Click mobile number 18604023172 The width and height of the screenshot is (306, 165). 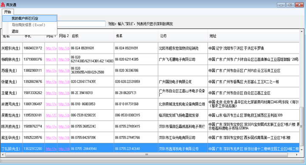pyautogui.click(x=34, y=48)
